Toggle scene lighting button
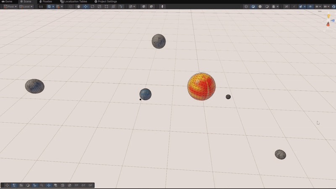The width and height of the screenshot is (336, 189). (x=294, y=7)
